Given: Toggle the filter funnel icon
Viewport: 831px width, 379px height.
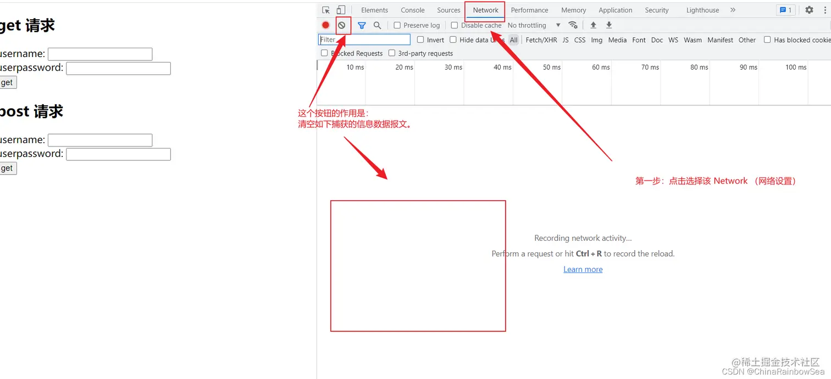Looking at the screenshot, I should click(x=362, y=25).
